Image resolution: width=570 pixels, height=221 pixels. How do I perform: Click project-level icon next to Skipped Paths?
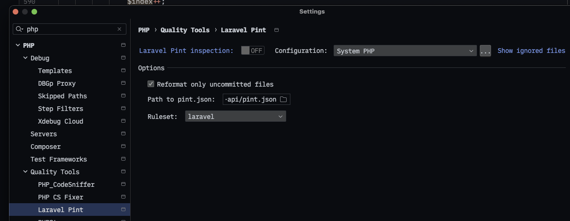point(123,96)
